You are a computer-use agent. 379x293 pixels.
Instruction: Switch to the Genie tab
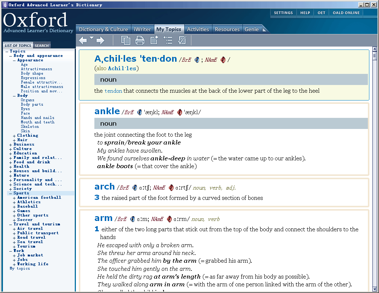coord(252,29)
